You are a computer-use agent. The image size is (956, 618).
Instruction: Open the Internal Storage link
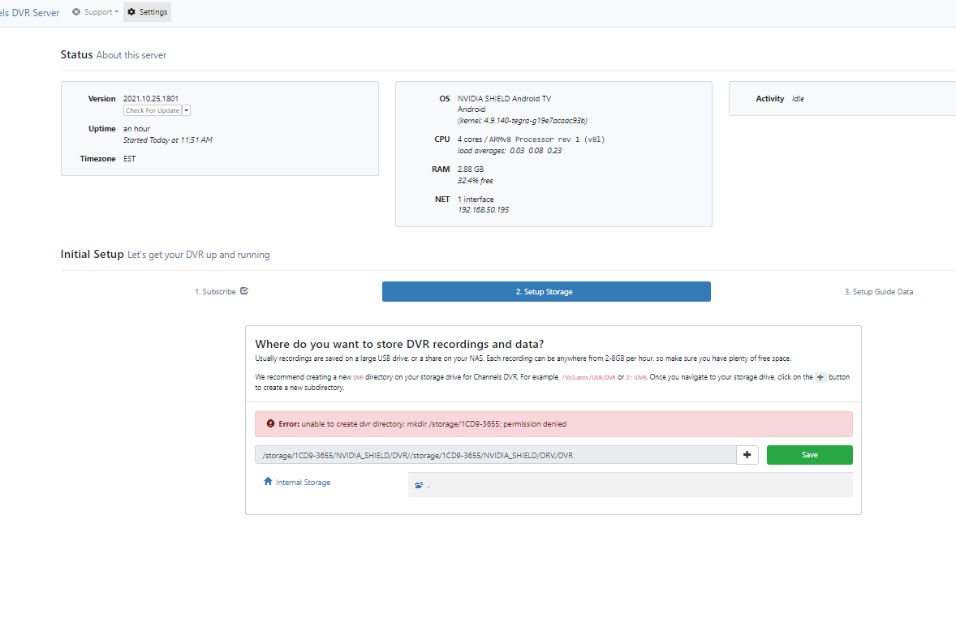[x=303, y=483]
